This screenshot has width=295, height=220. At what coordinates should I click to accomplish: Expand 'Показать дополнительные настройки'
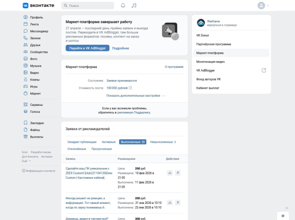[133, 96]
